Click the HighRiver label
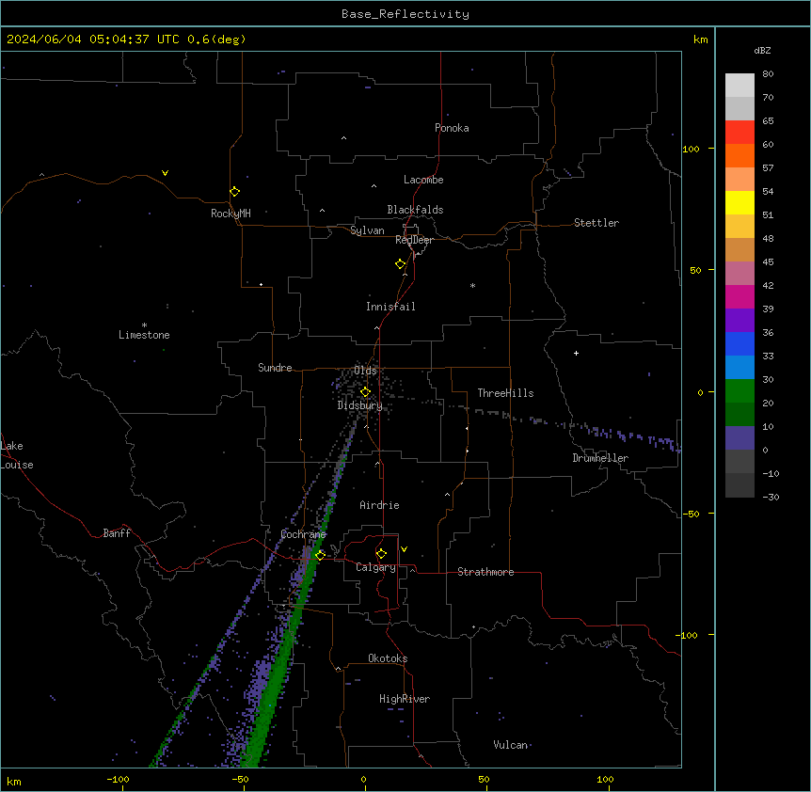Screen dimensions: 811x792 [x=405, y=699]
